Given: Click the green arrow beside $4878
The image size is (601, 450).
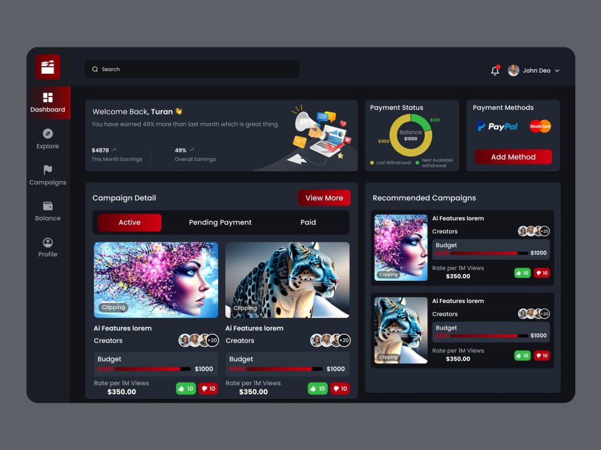Looking at the screenshot, I should pyautogui.click(x=114, y=150).
